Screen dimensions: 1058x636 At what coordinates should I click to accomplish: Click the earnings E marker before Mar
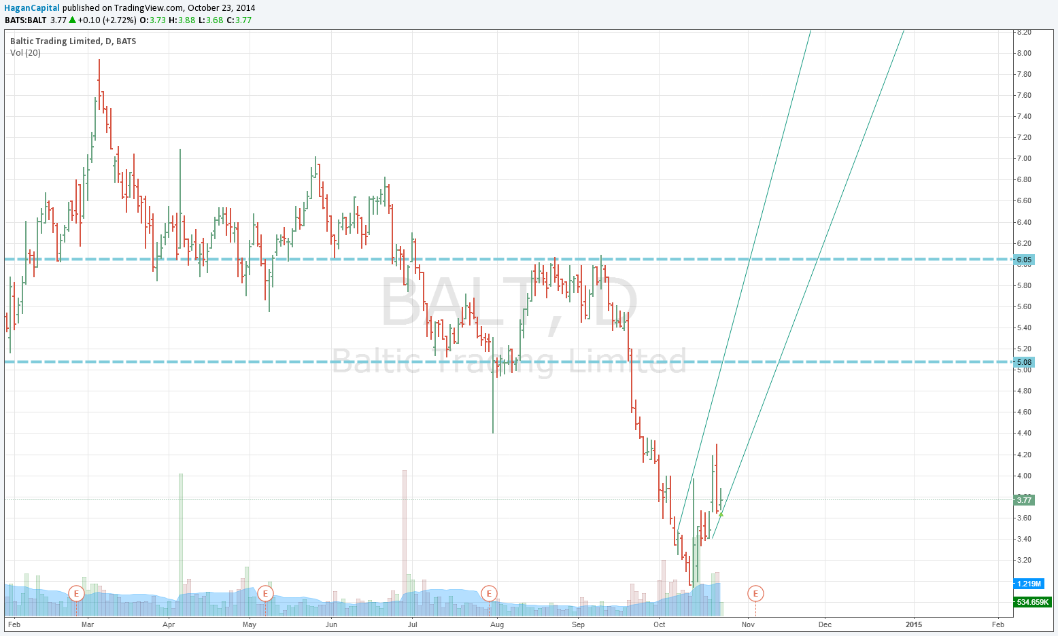click(76, 593)
